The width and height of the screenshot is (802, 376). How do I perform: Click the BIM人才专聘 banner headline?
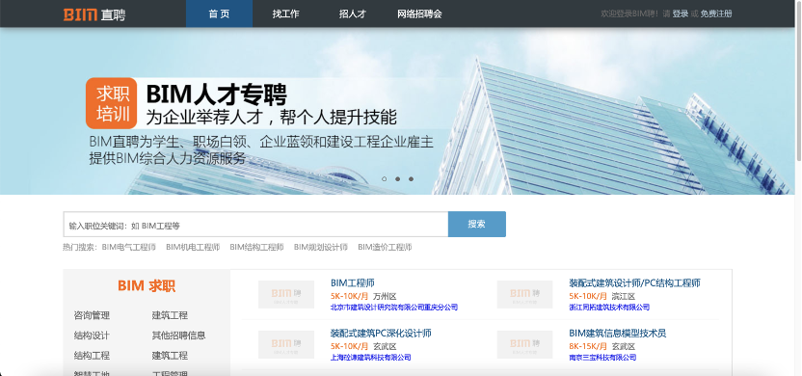tap(216, 94)
